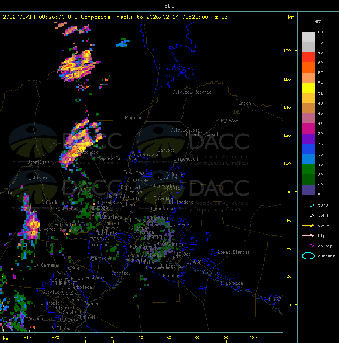The height and width of the screenshot is (343, 339).
Task: Click the 'Uspallata' map label
Action: click(x=38, y=162)
